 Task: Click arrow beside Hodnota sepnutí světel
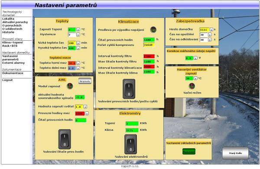click(85, 107)
